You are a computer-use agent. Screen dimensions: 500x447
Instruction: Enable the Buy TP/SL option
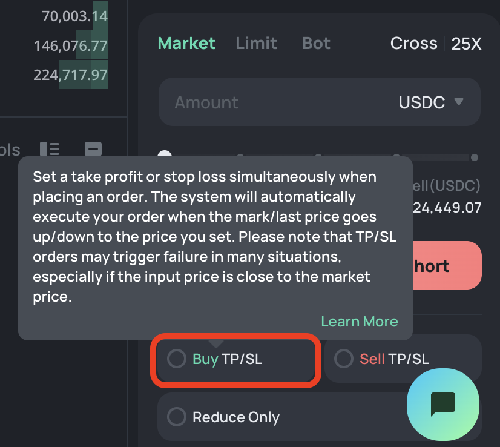[x=177, y=359]
